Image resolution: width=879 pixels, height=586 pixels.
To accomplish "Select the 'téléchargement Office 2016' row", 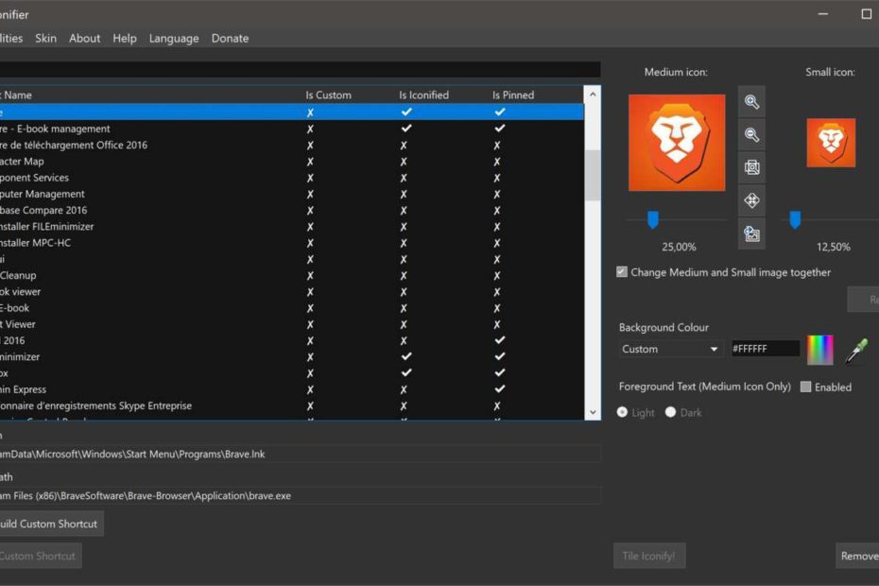I will pos(291,145).
